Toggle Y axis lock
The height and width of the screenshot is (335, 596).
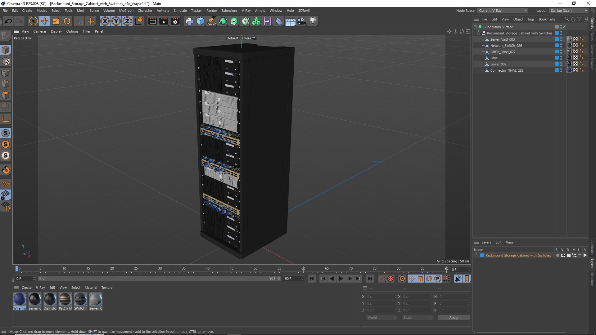pos(116,21)
